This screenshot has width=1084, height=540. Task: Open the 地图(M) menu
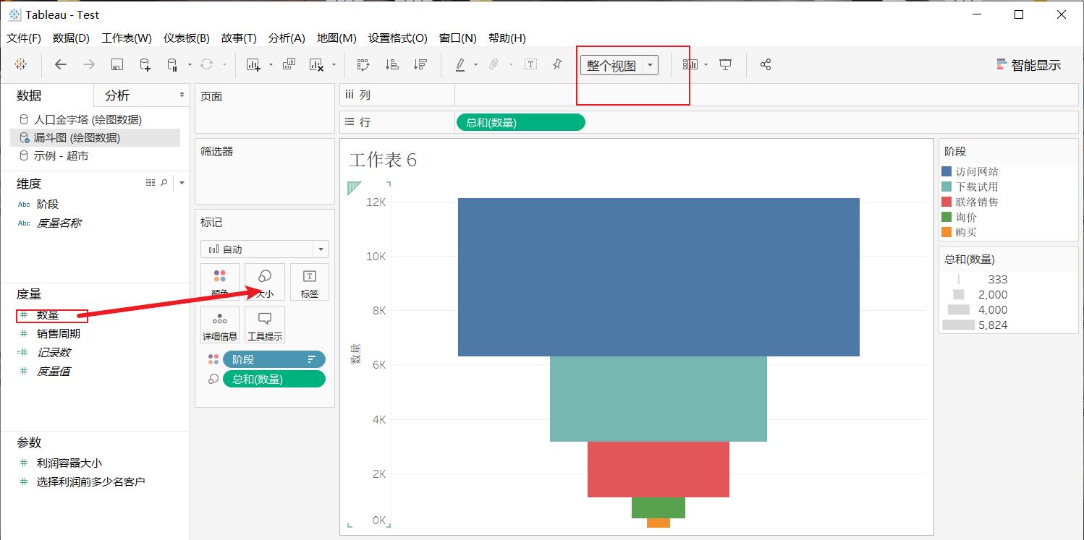(x=336, y=38)
